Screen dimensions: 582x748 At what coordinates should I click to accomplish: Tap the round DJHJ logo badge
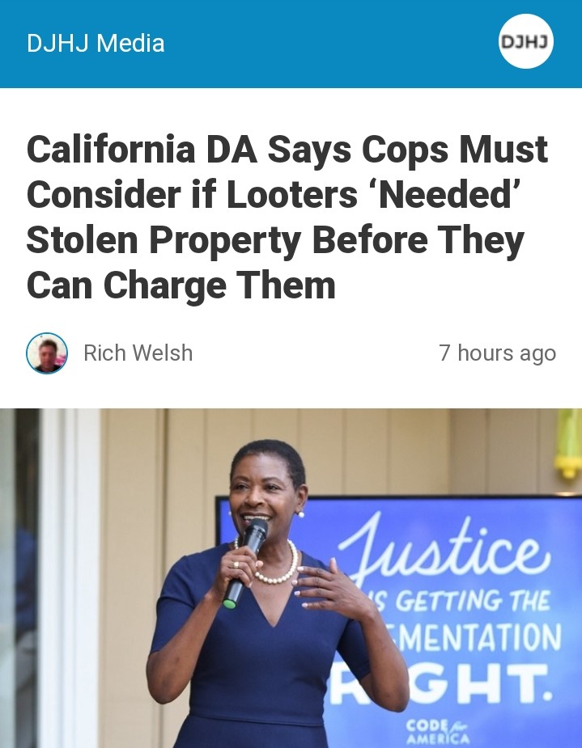pos(525,41)
